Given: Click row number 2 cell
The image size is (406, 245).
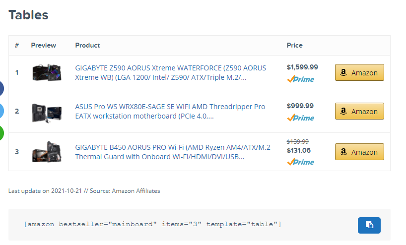Looking at the screenshot, I should click(x=17, y=111).
